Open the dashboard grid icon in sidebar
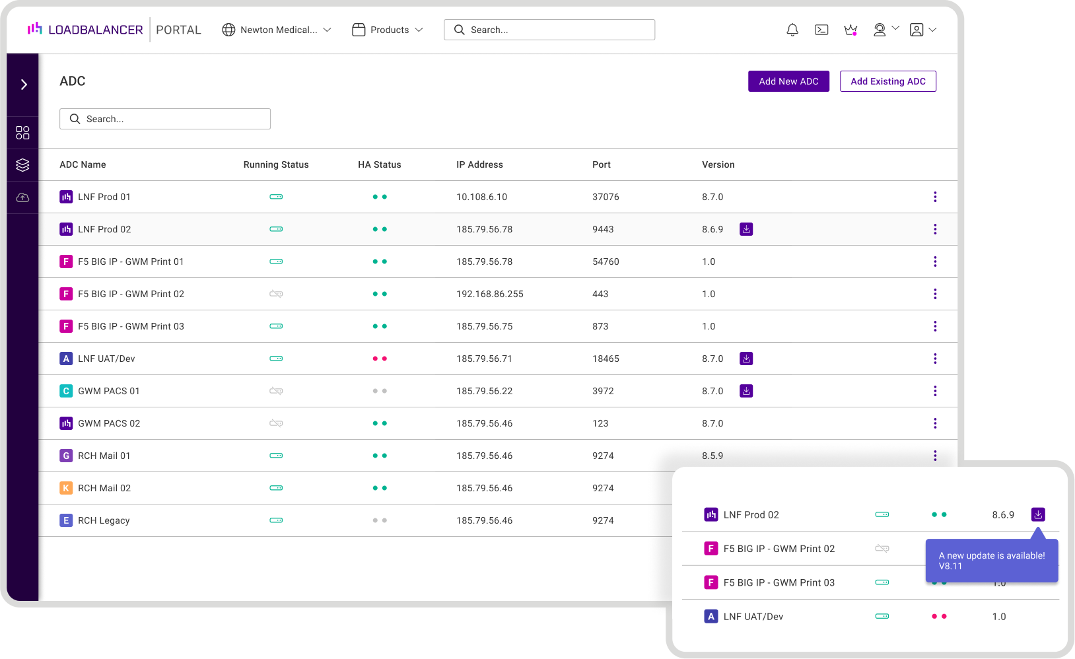This screenshot has width=1075, height=659. 22,133
